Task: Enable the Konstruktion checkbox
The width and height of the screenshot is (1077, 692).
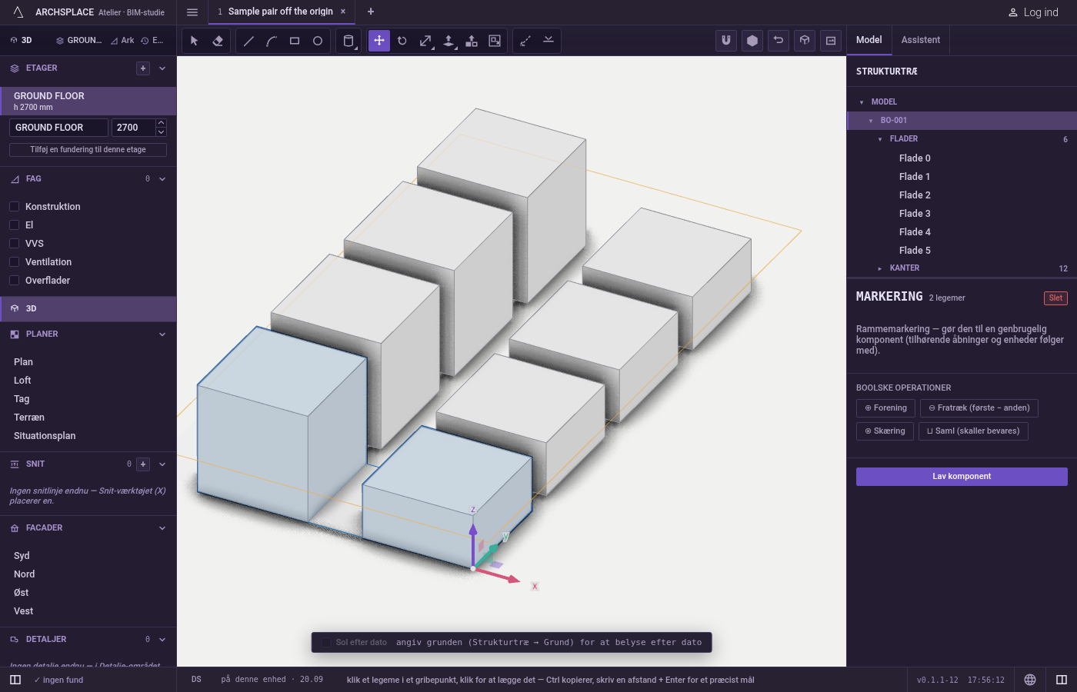Action: [x=14, y=207]
